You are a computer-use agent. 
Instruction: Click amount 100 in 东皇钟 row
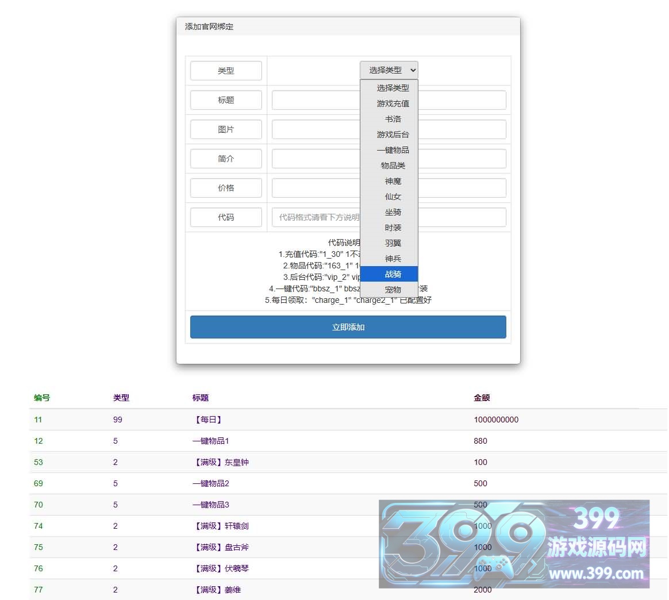click(480, 462)
